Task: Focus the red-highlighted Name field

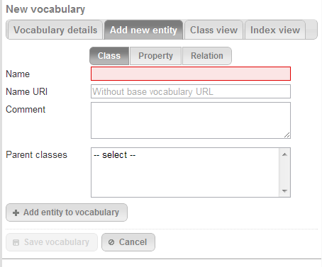Action: click(x=191, y=74)
